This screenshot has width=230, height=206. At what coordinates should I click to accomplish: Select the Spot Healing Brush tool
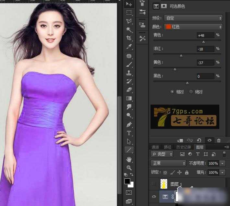[129, 56]
